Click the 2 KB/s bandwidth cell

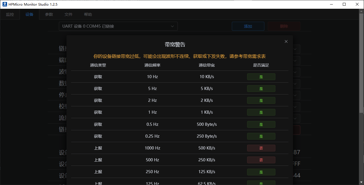[207, 100]
